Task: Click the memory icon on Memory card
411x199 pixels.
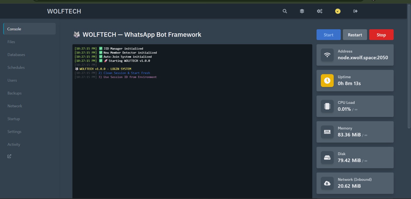Action: pos(327,132)
